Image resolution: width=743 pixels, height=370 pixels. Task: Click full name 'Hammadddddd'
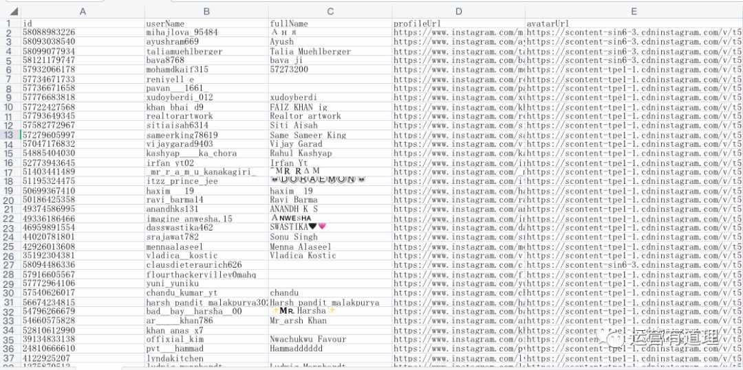(x=296, y=348)
